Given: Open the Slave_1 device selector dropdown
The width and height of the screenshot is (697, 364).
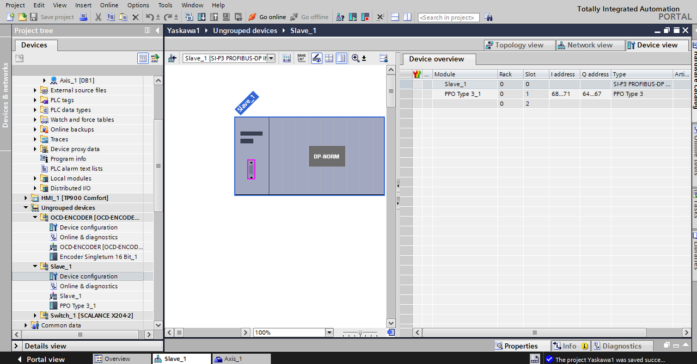Looking at the screenshot, I should (x=271, y=58).
